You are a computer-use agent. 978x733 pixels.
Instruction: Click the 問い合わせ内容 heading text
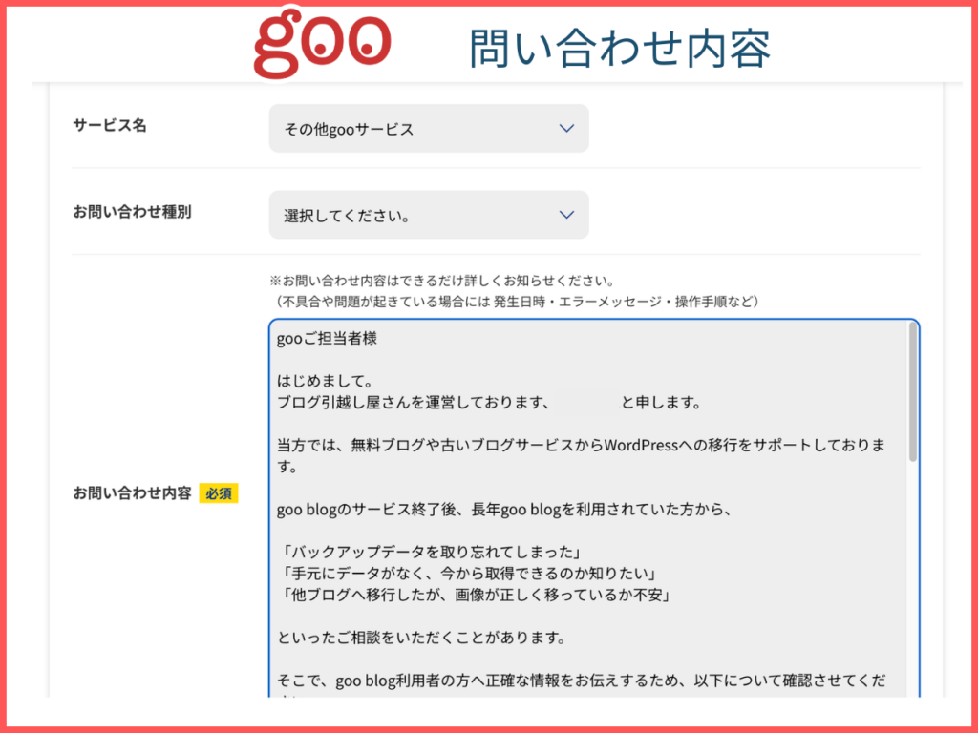620,48
